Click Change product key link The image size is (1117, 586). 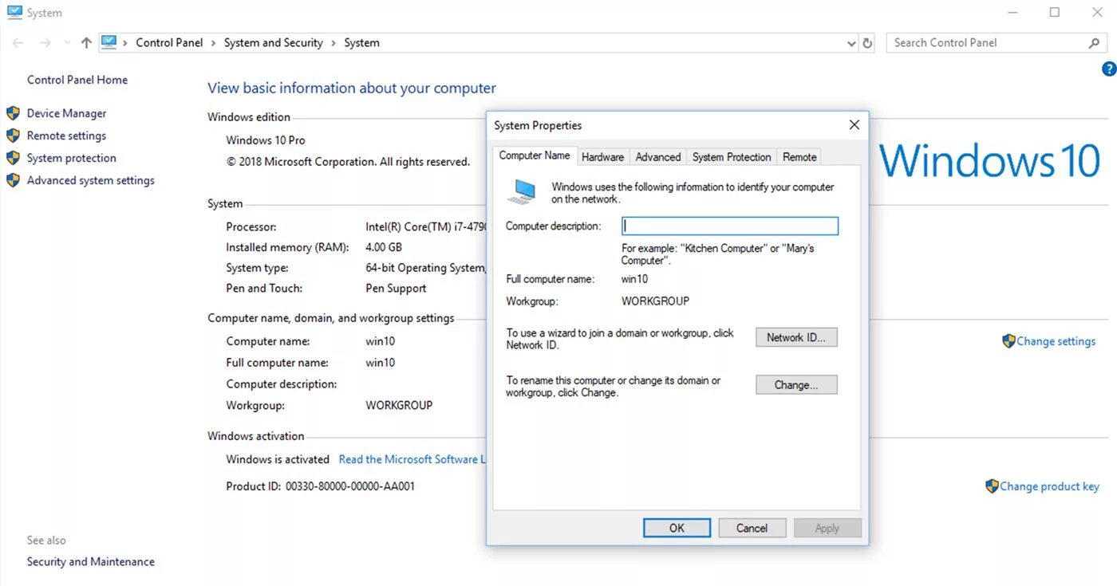[1049, 486]
